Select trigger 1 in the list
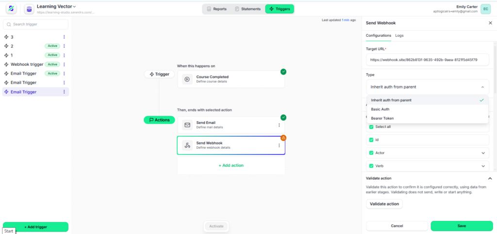497x234 pixels. 35,55
